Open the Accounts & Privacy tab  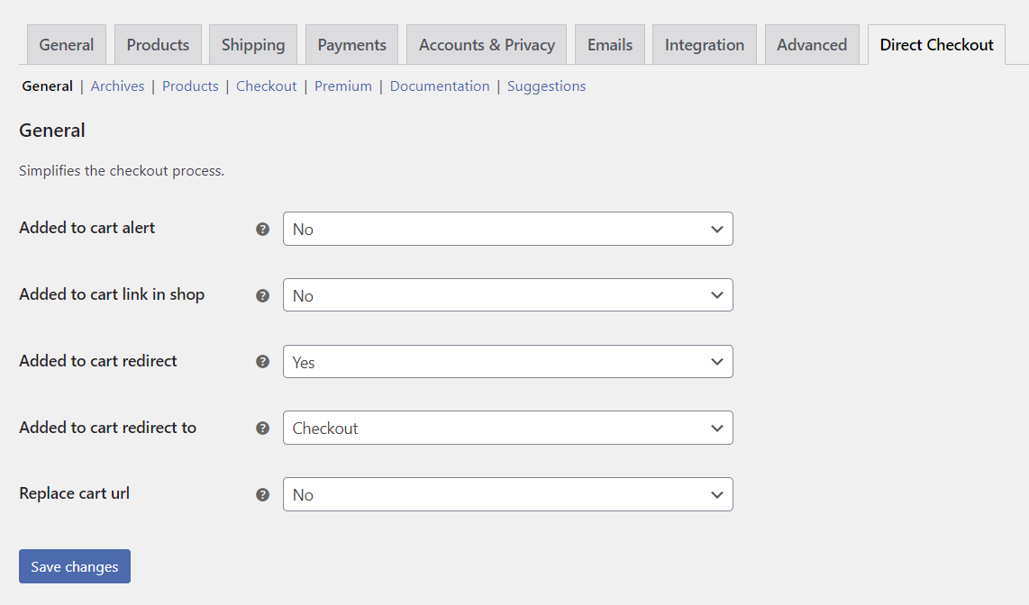point(486,43)
